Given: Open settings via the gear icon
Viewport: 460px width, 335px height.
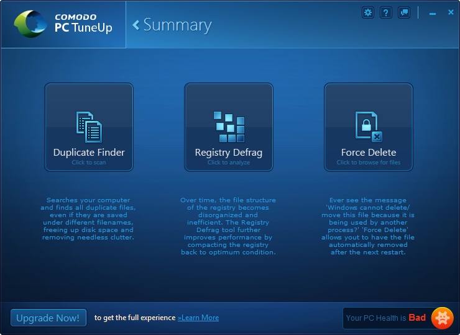Looking at the screenshot, I should (x=368, y=12).
